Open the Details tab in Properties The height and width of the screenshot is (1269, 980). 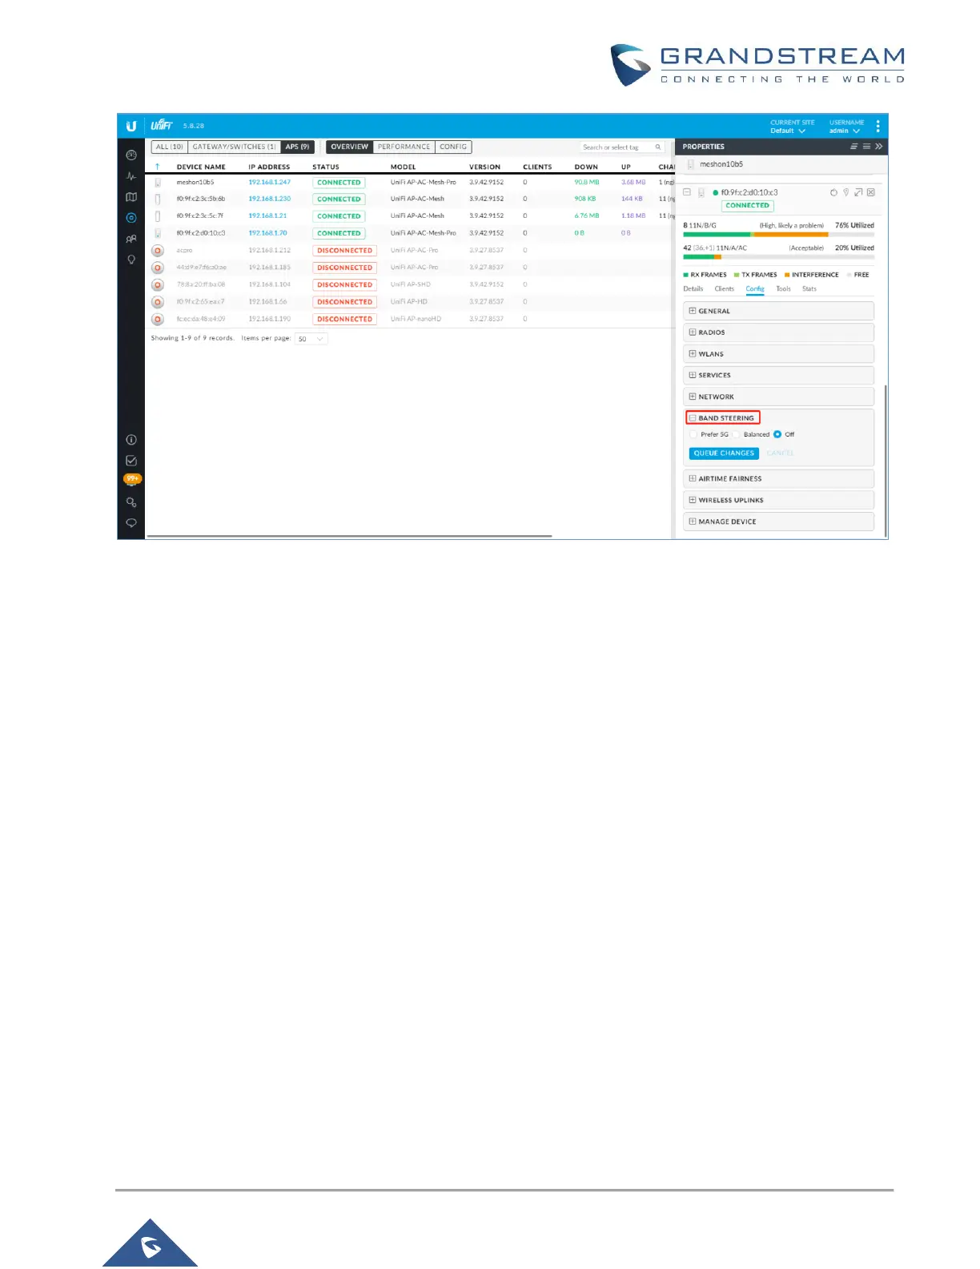coord(693,289)
